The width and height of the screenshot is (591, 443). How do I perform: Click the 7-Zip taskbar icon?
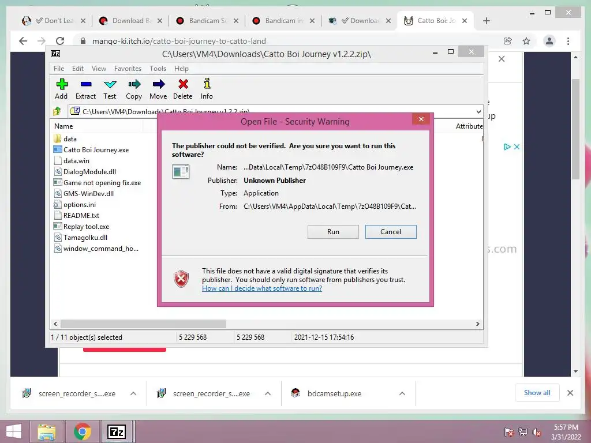pyautogui.click(x=117, y=431)
